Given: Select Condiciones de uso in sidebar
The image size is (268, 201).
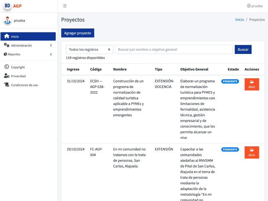Looking at the screenshot, I should pyautogui.click(x=24, y=85).
